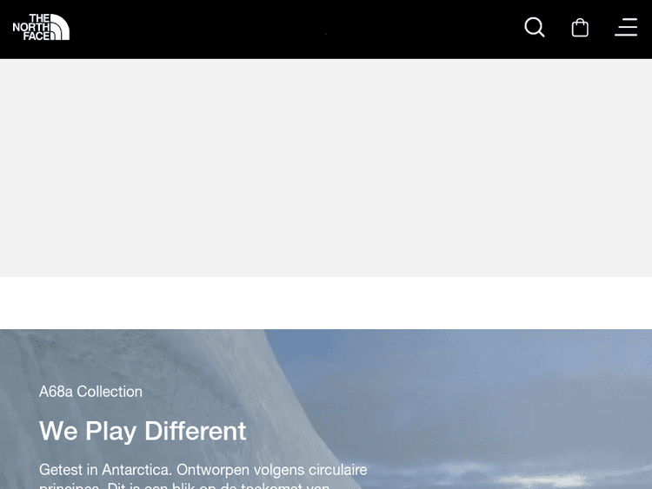
Task: Select the 'Getest in Antarctica' description text
Action: point(203,478)
